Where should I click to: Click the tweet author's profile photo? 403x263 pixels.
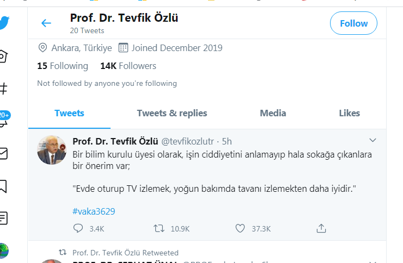pyautogui.click(x=52, y=149)
